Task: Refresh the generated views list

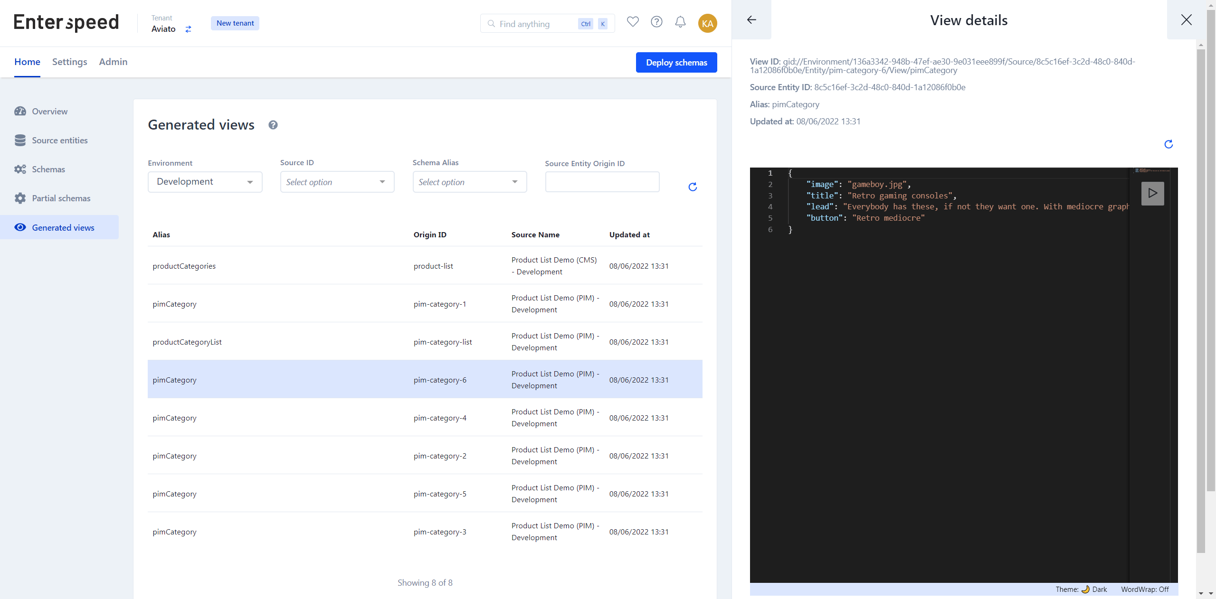Action: (693, 187)
